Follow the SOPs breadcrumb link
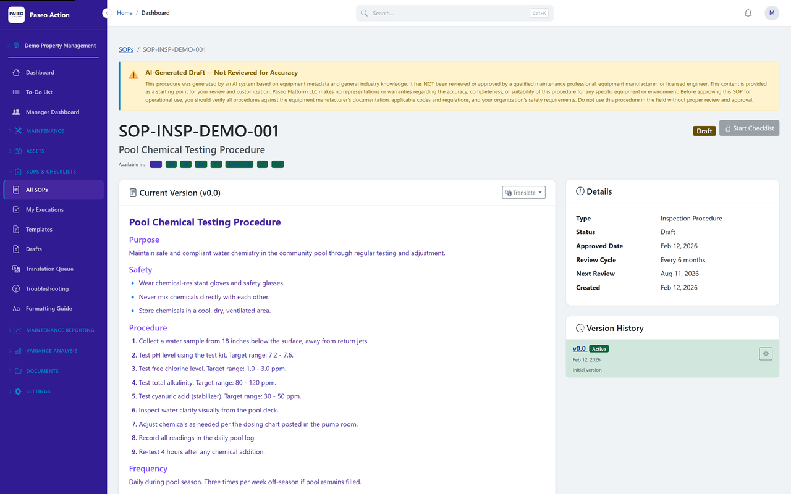This screenshot has width=791, height=494. (x=125, y=49)
